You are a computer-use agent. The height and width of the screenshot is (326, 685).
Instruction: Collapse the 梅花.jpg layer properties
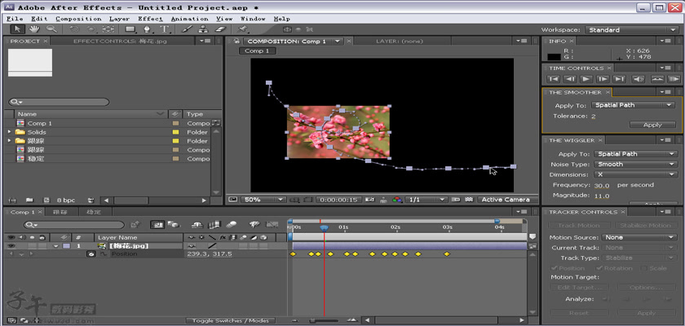tap(56, 245)
